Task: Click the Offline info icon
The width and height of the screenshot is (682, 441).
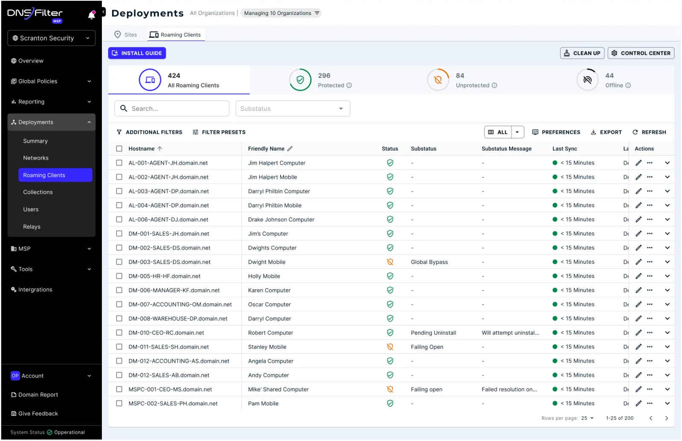Action: click(628, 85)
